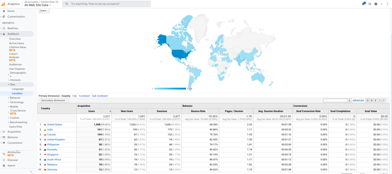Click the Attribution path icon
This screenshot has height=174, width=392.
(4, 154)
